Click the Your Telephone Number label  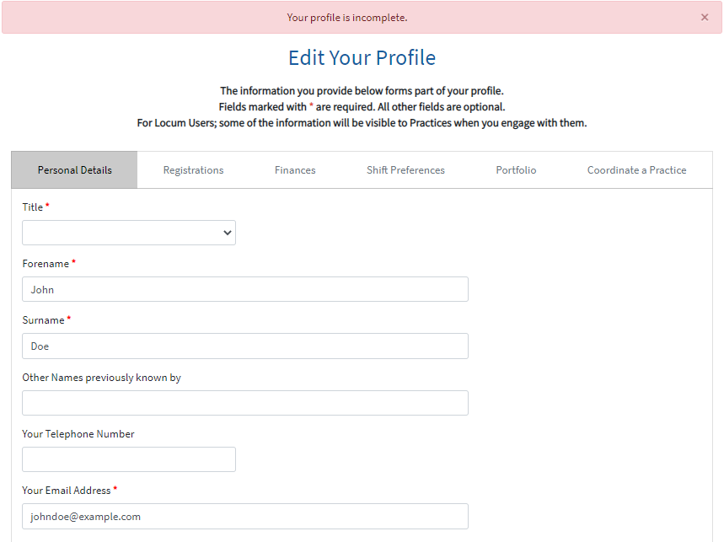pyautogui.click(x=78, y=434)
